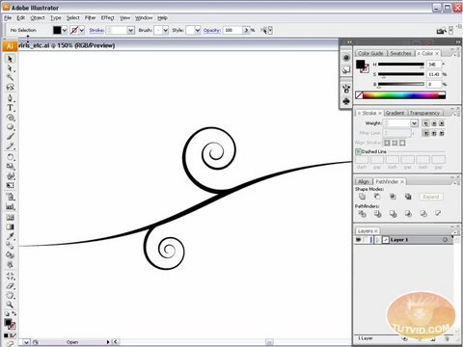Select the Symbol Sprayer tool

pyautogui.click(x=10, y=197)
